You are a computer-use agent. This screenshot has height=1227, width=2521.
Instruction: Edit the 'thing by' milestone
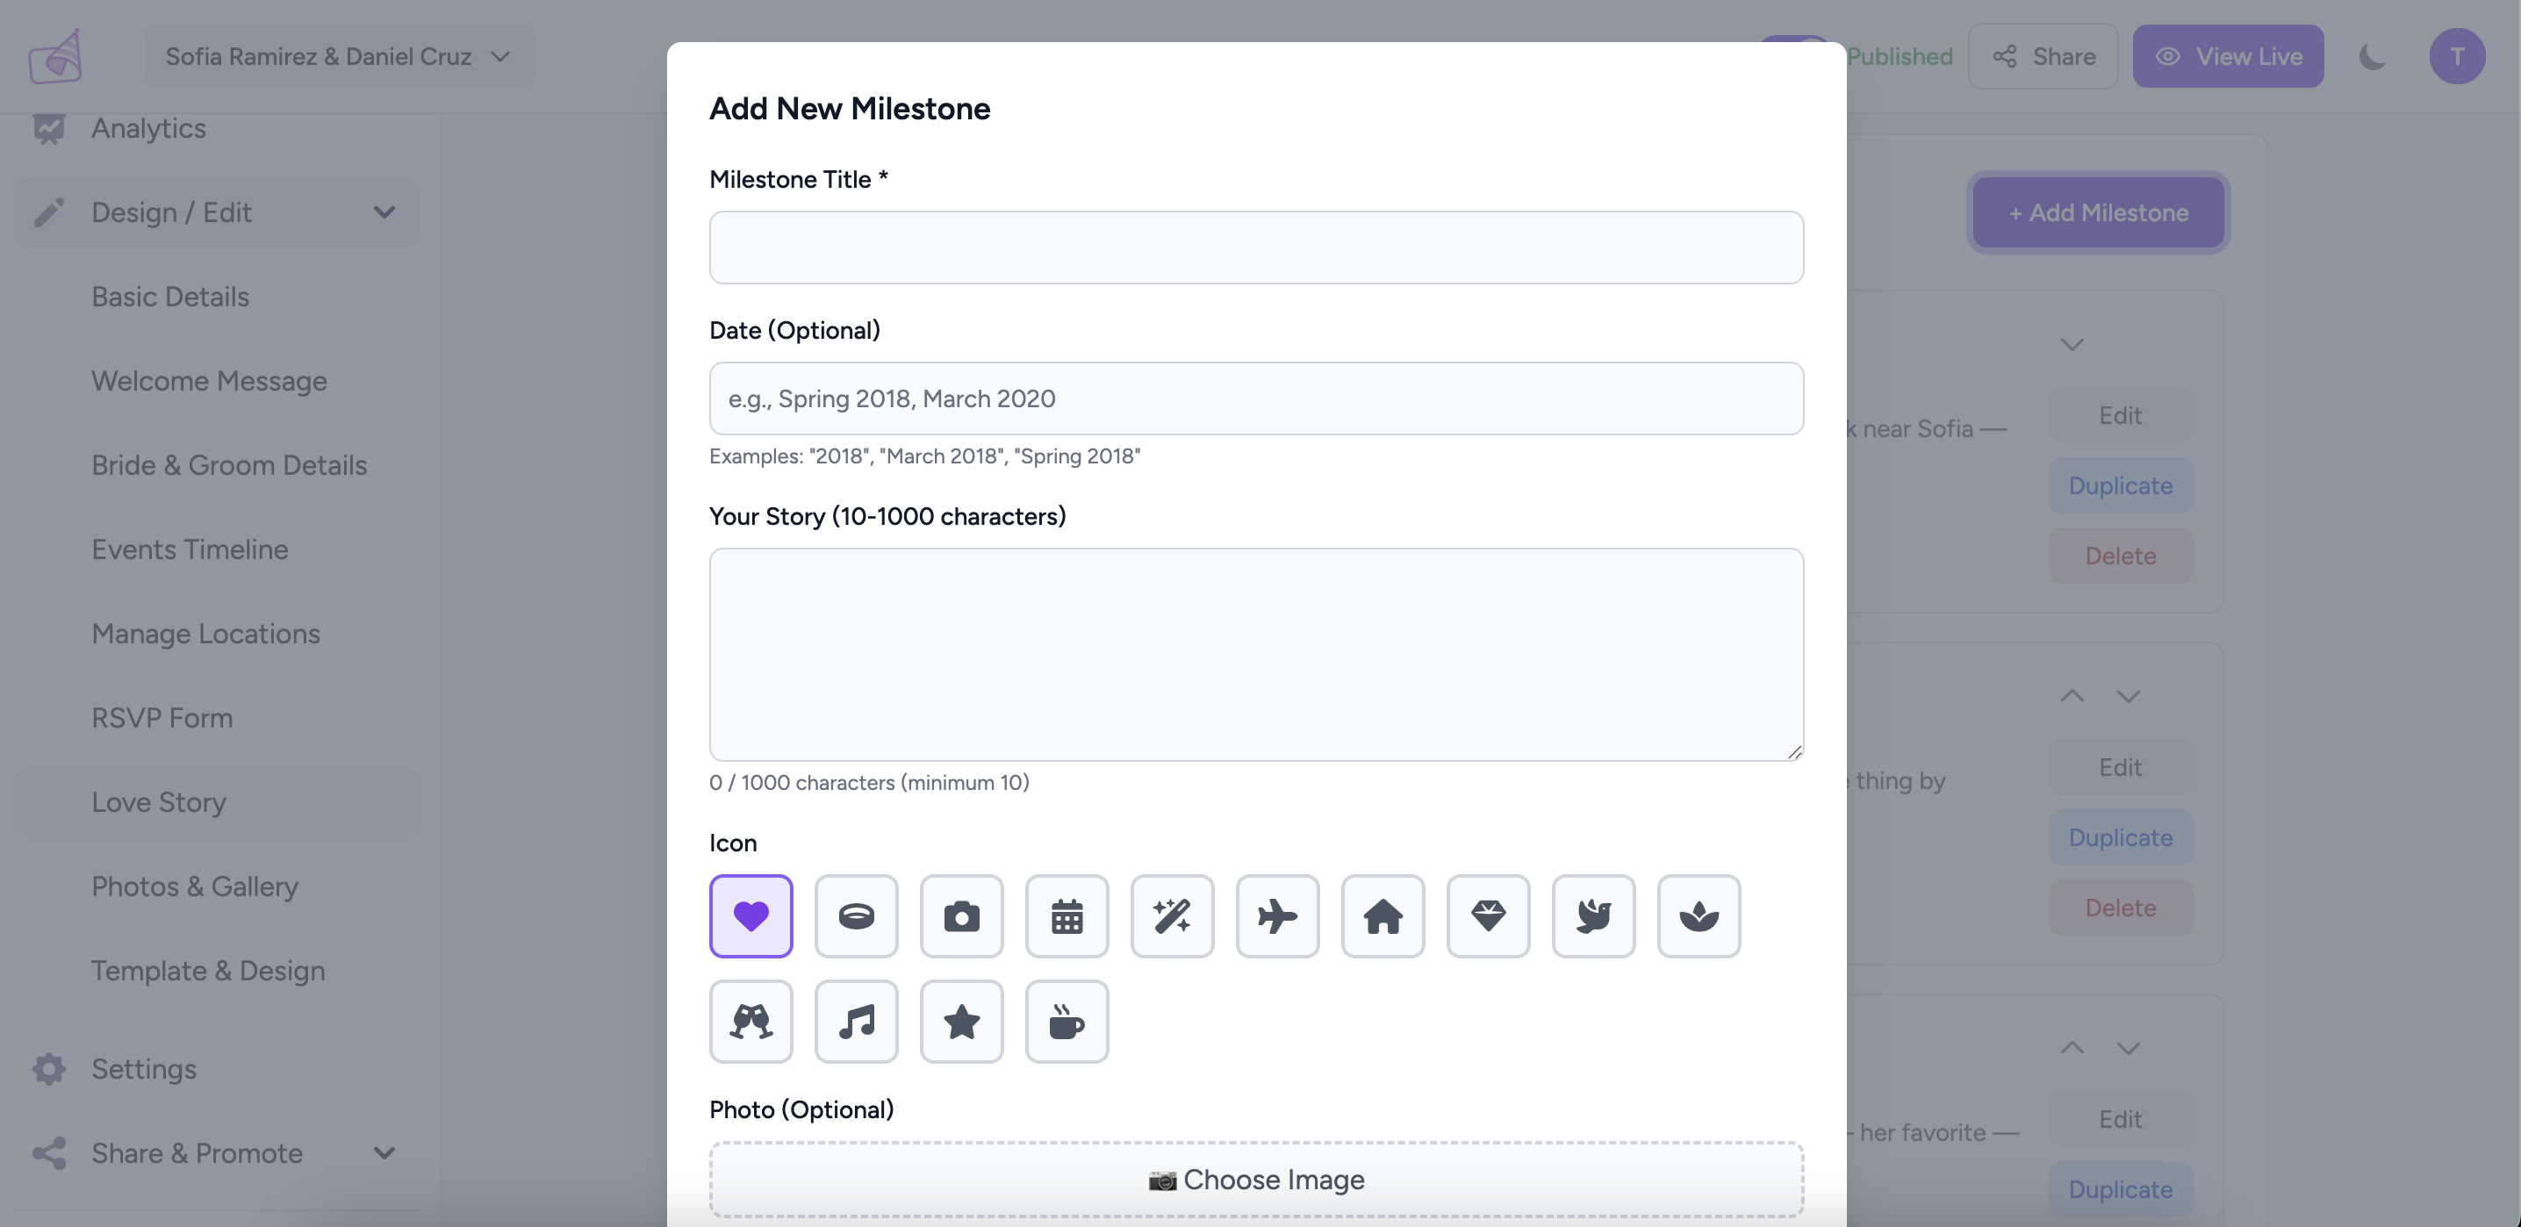pyautogui.click(x=2120, y=767)
